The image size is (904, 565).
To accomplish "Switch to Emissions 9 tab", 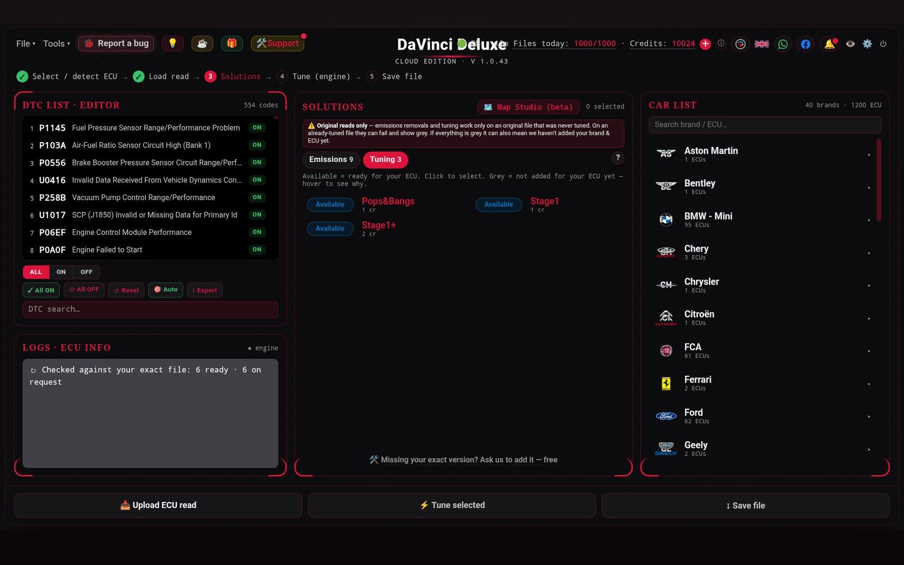I will click(x=331, y=159).
